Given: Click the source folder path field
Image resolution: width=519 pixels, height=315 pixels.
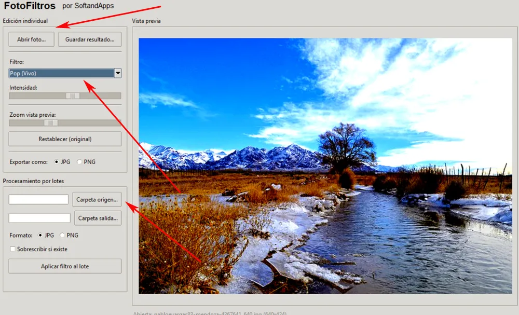Looking at the screenshot, I should tap(38, 199).
